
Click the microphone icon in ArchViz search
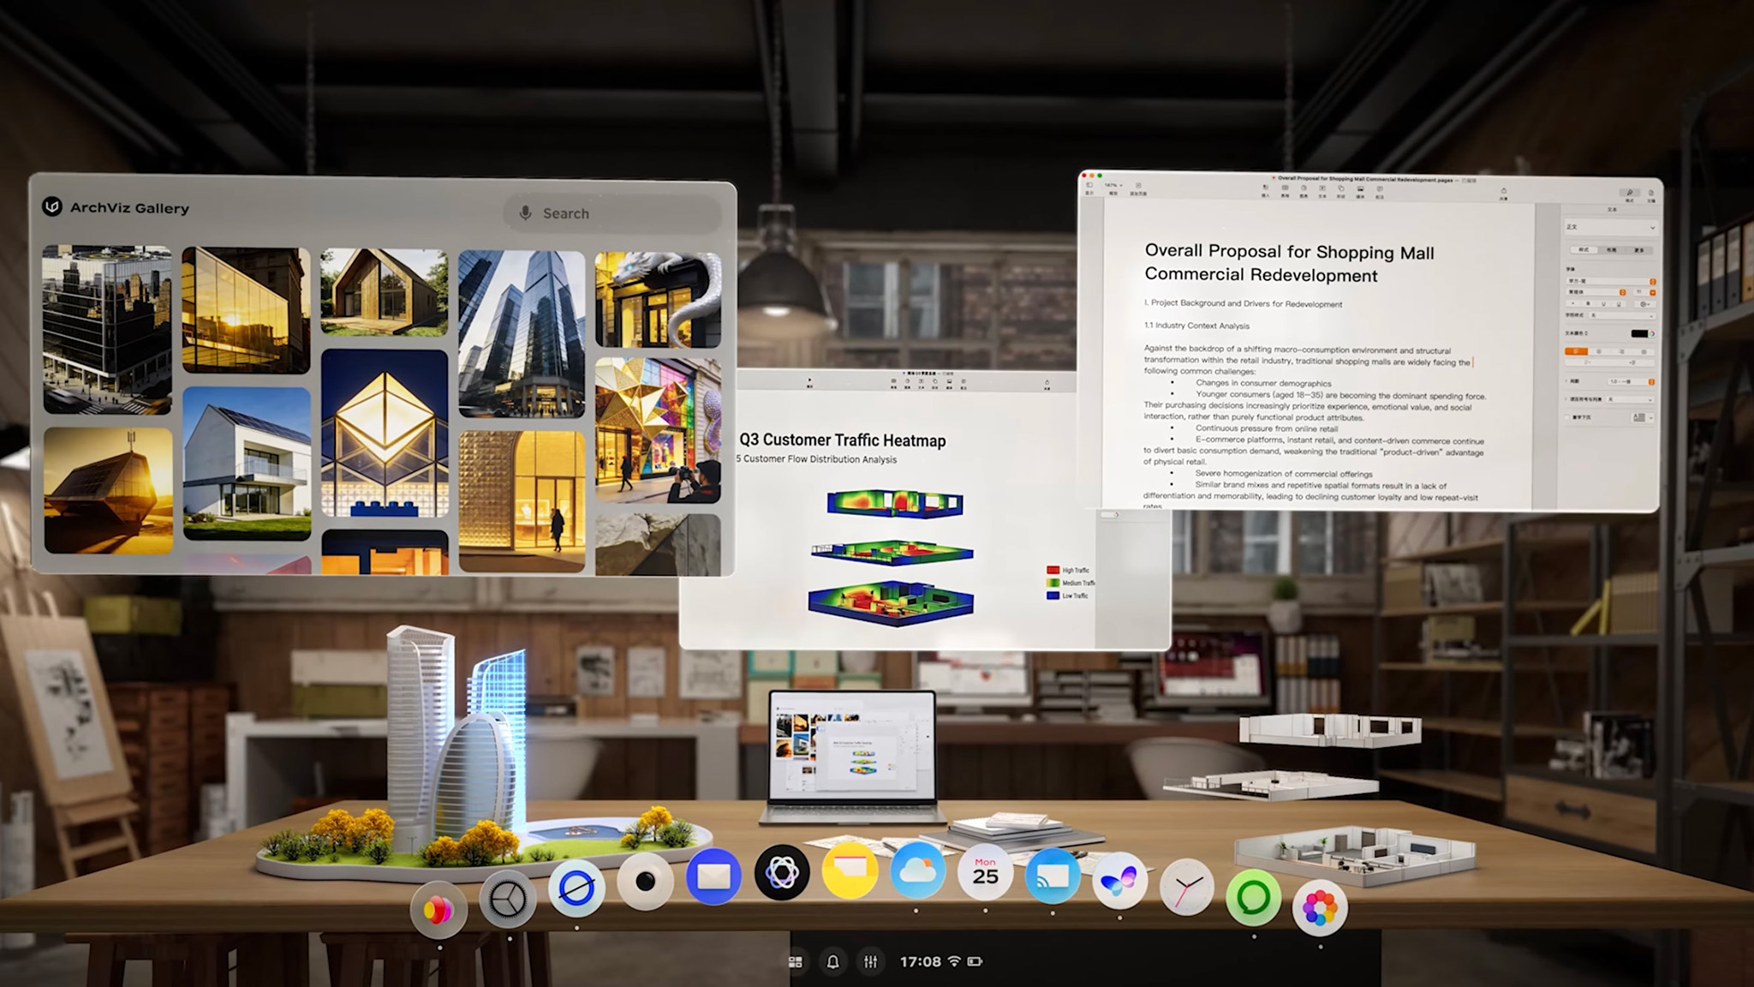(526, 213)
